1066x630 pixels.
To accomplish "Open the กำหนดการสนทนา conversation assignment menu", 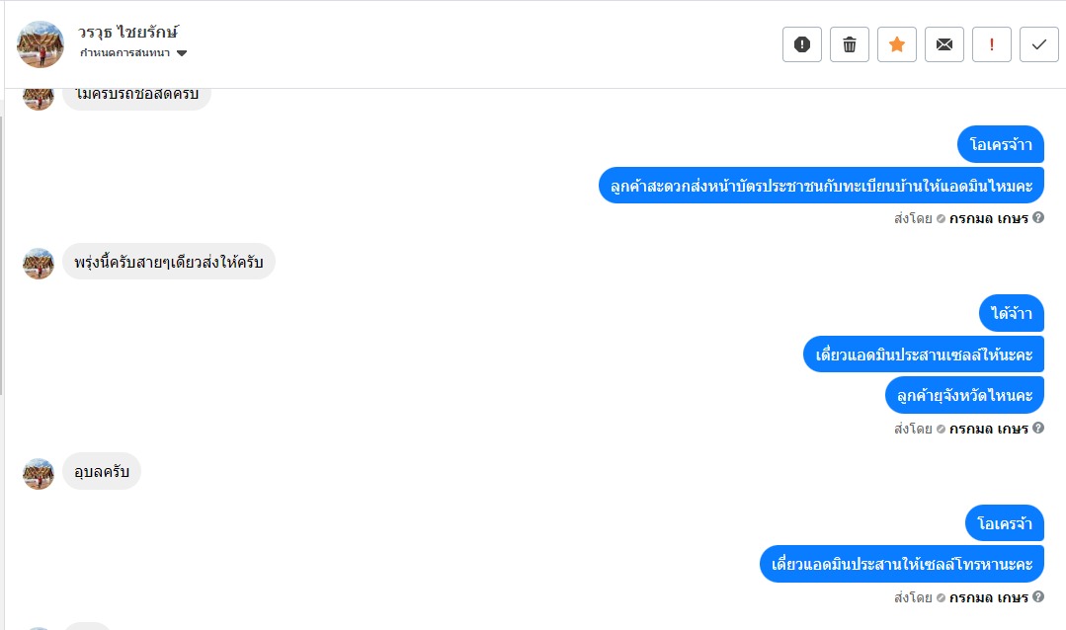I will [x=125, y=53].
